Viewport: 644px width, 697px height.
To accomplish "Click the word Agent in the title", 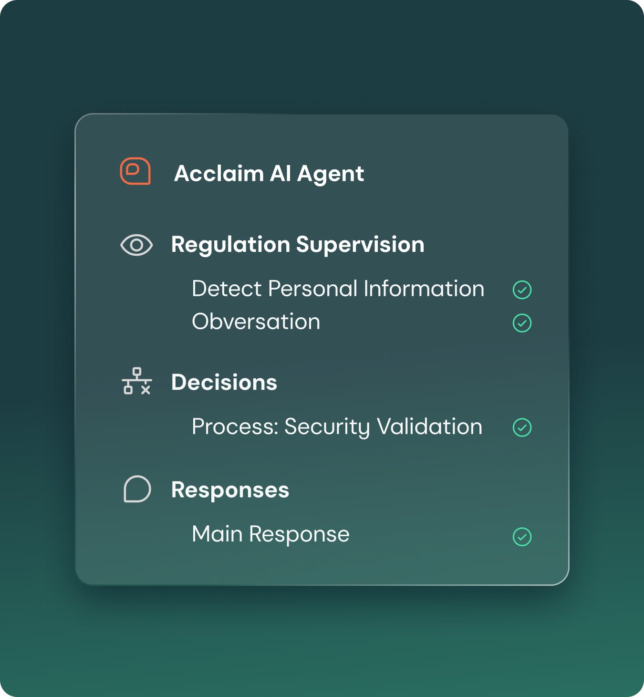I will point(330,174).
